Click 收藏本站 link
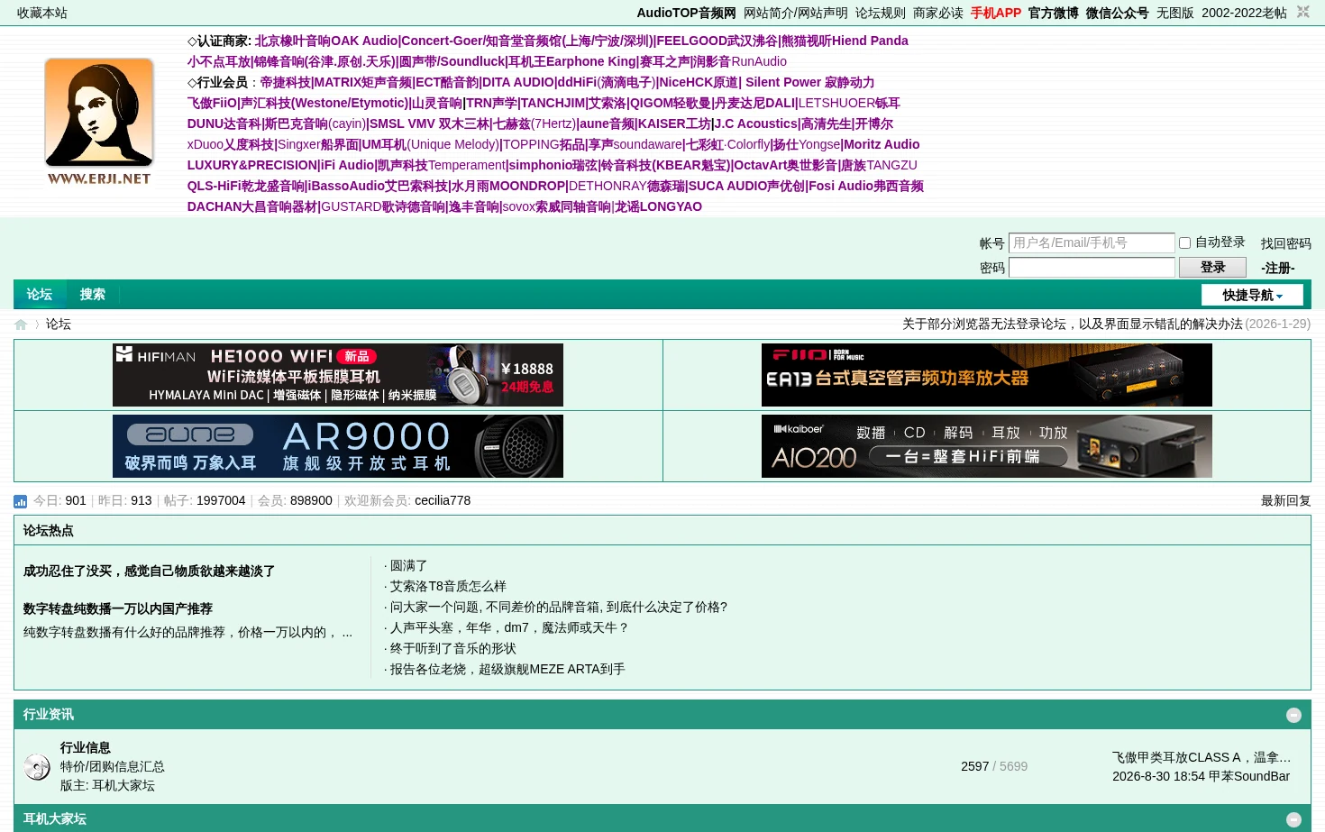The image size is (1325, 832). click(x=42, y=13)
